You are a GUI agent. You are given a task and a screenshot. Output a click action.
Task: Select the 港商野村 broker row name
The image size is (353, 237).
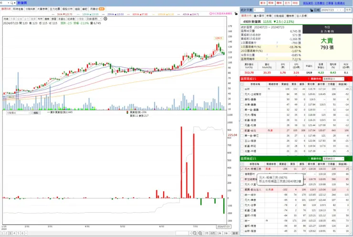tap(250, 174)
